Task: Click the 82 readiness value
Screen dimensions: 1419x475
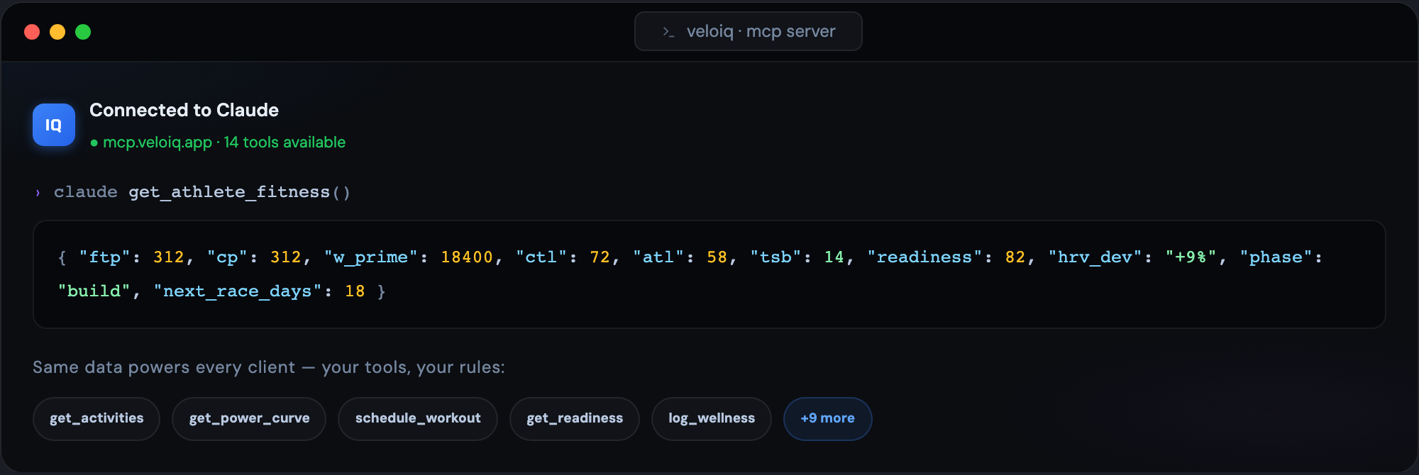Action: point(1015,257)
